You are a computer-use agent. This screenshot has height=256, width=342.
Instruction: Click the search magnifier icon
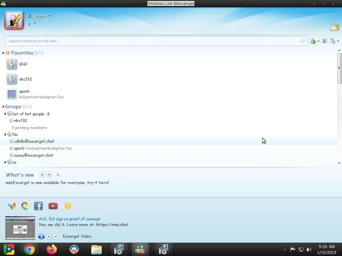303,41
